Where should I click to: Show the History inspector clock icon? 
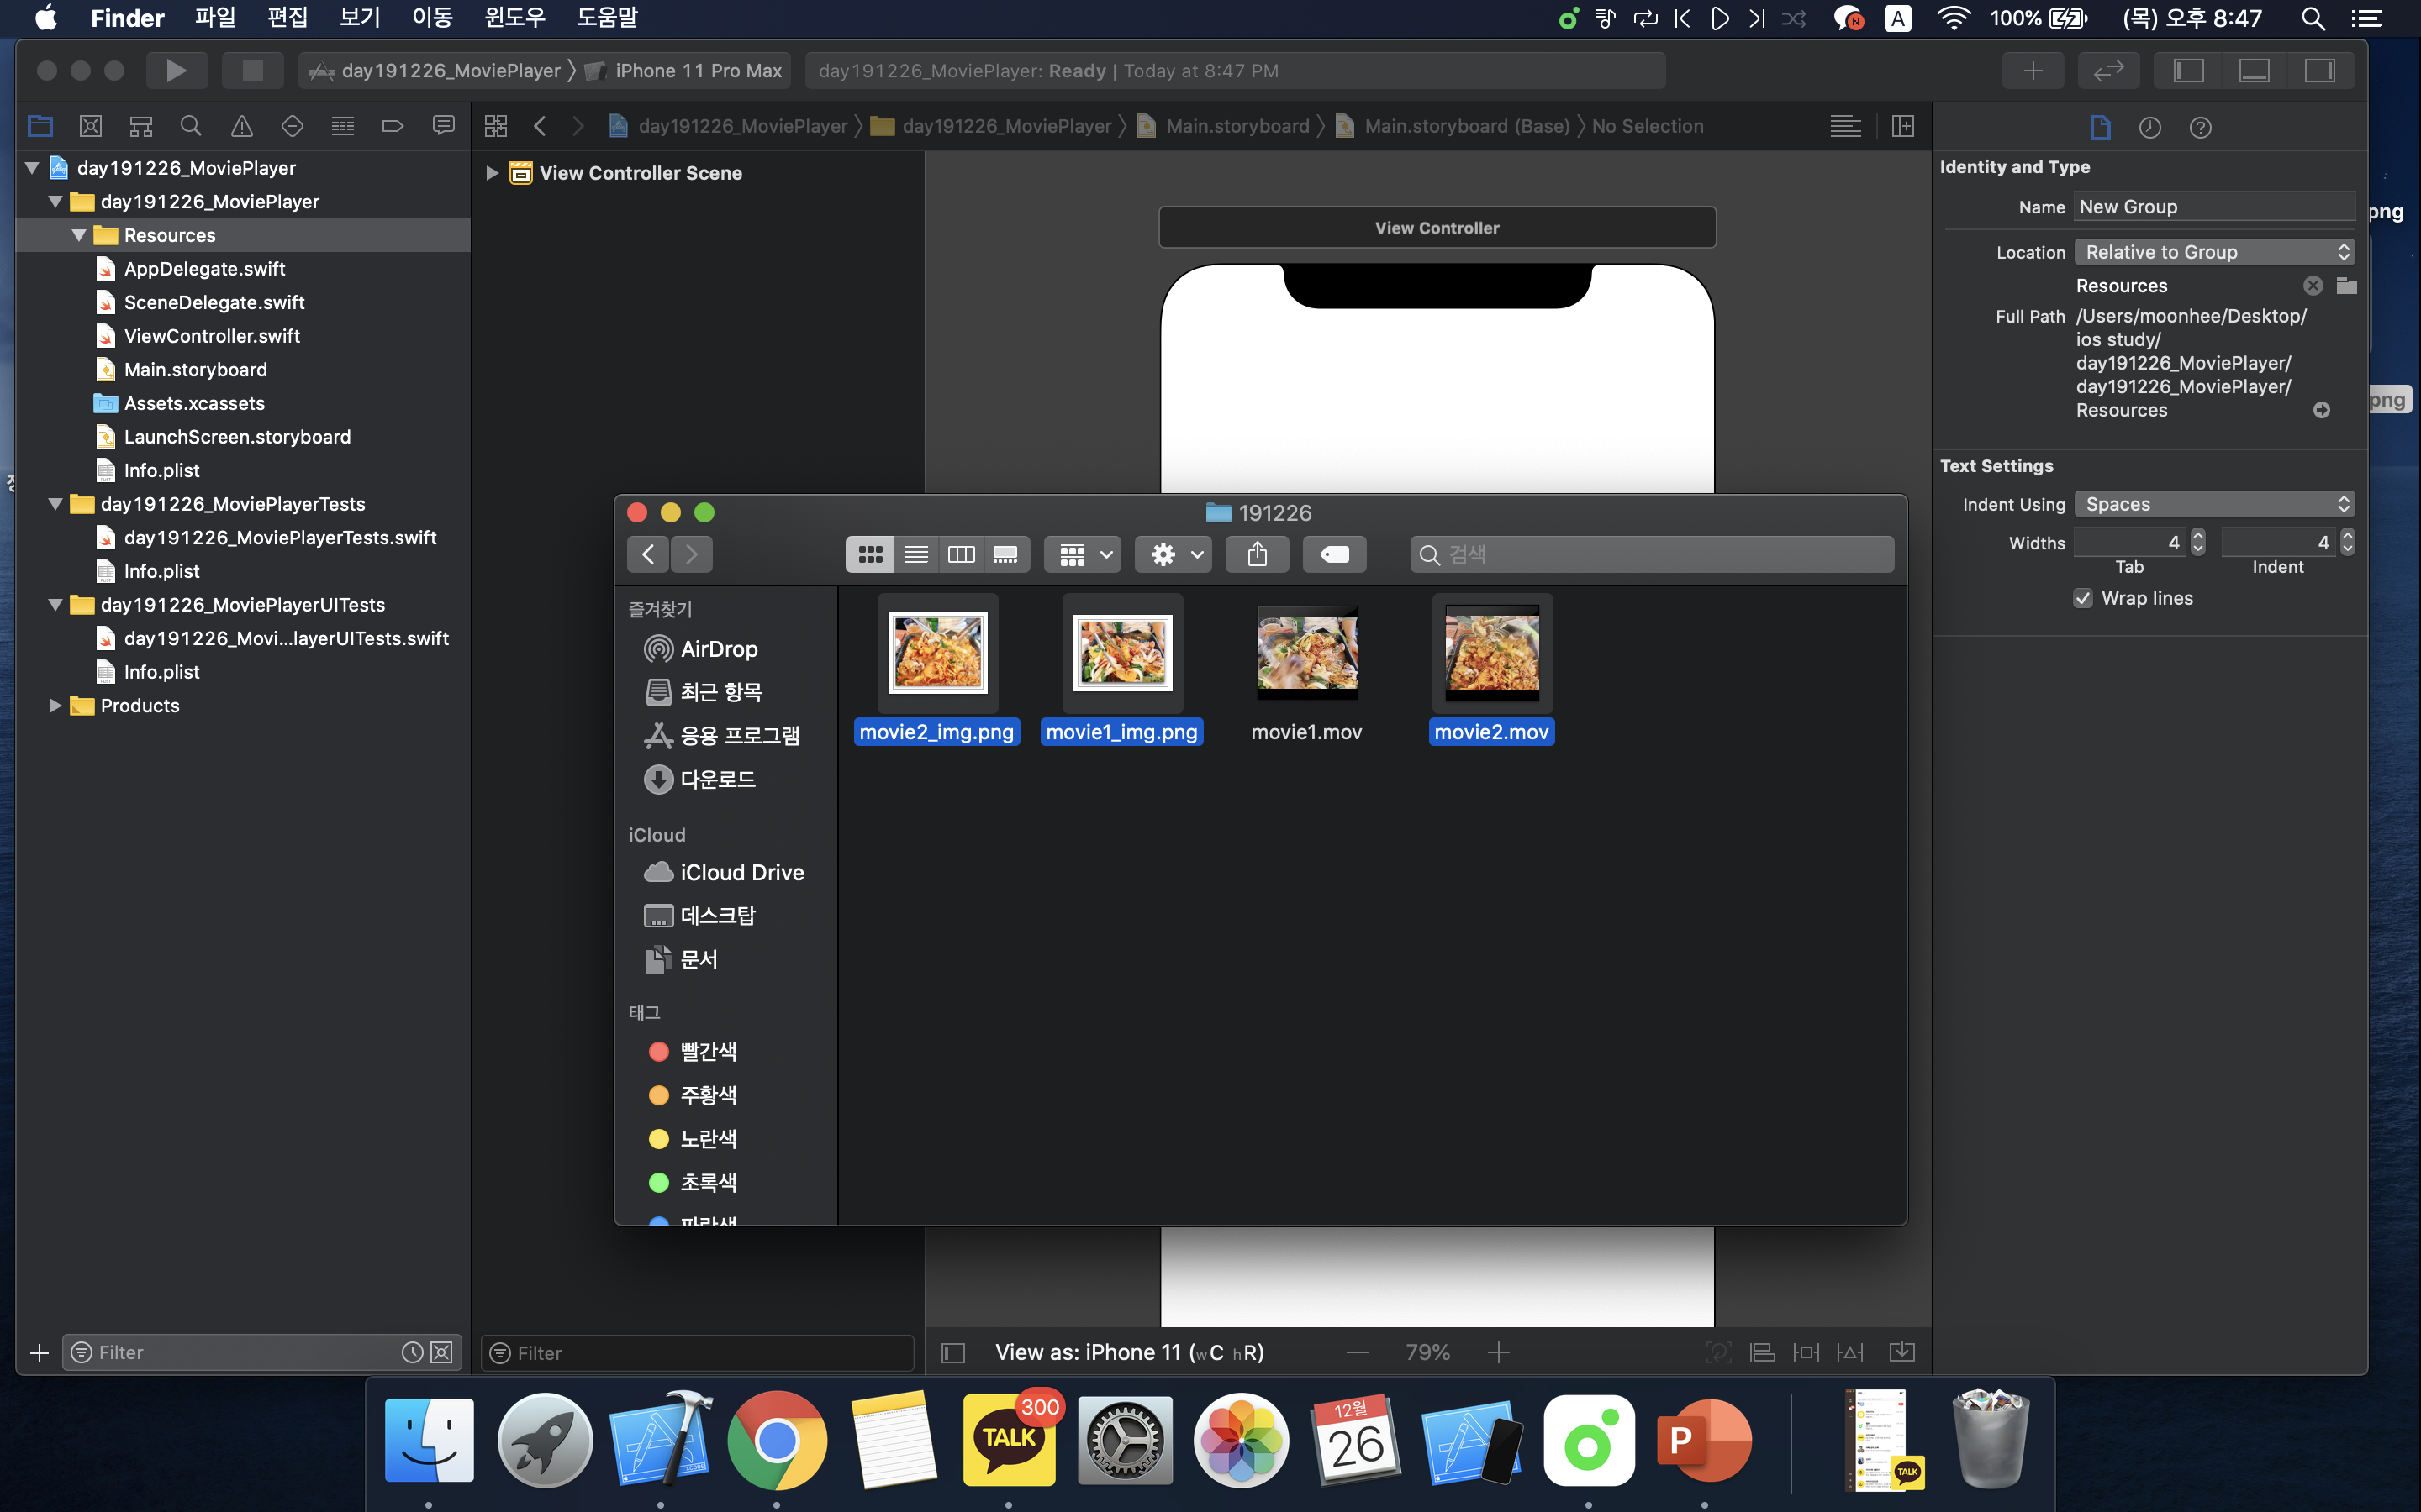(2149, 127)
